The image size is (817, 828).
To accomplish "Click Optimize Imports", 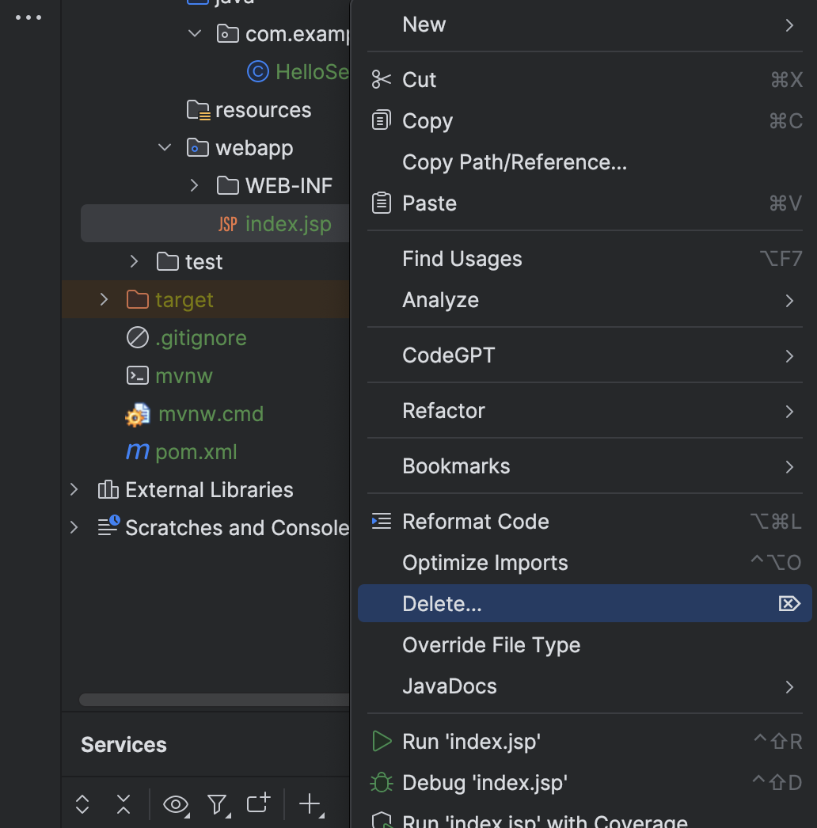I will pos(485,562).
